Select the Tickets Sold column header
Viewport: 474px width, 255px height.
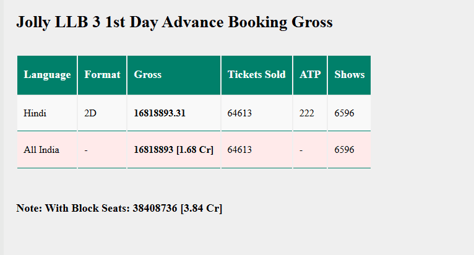256,74
